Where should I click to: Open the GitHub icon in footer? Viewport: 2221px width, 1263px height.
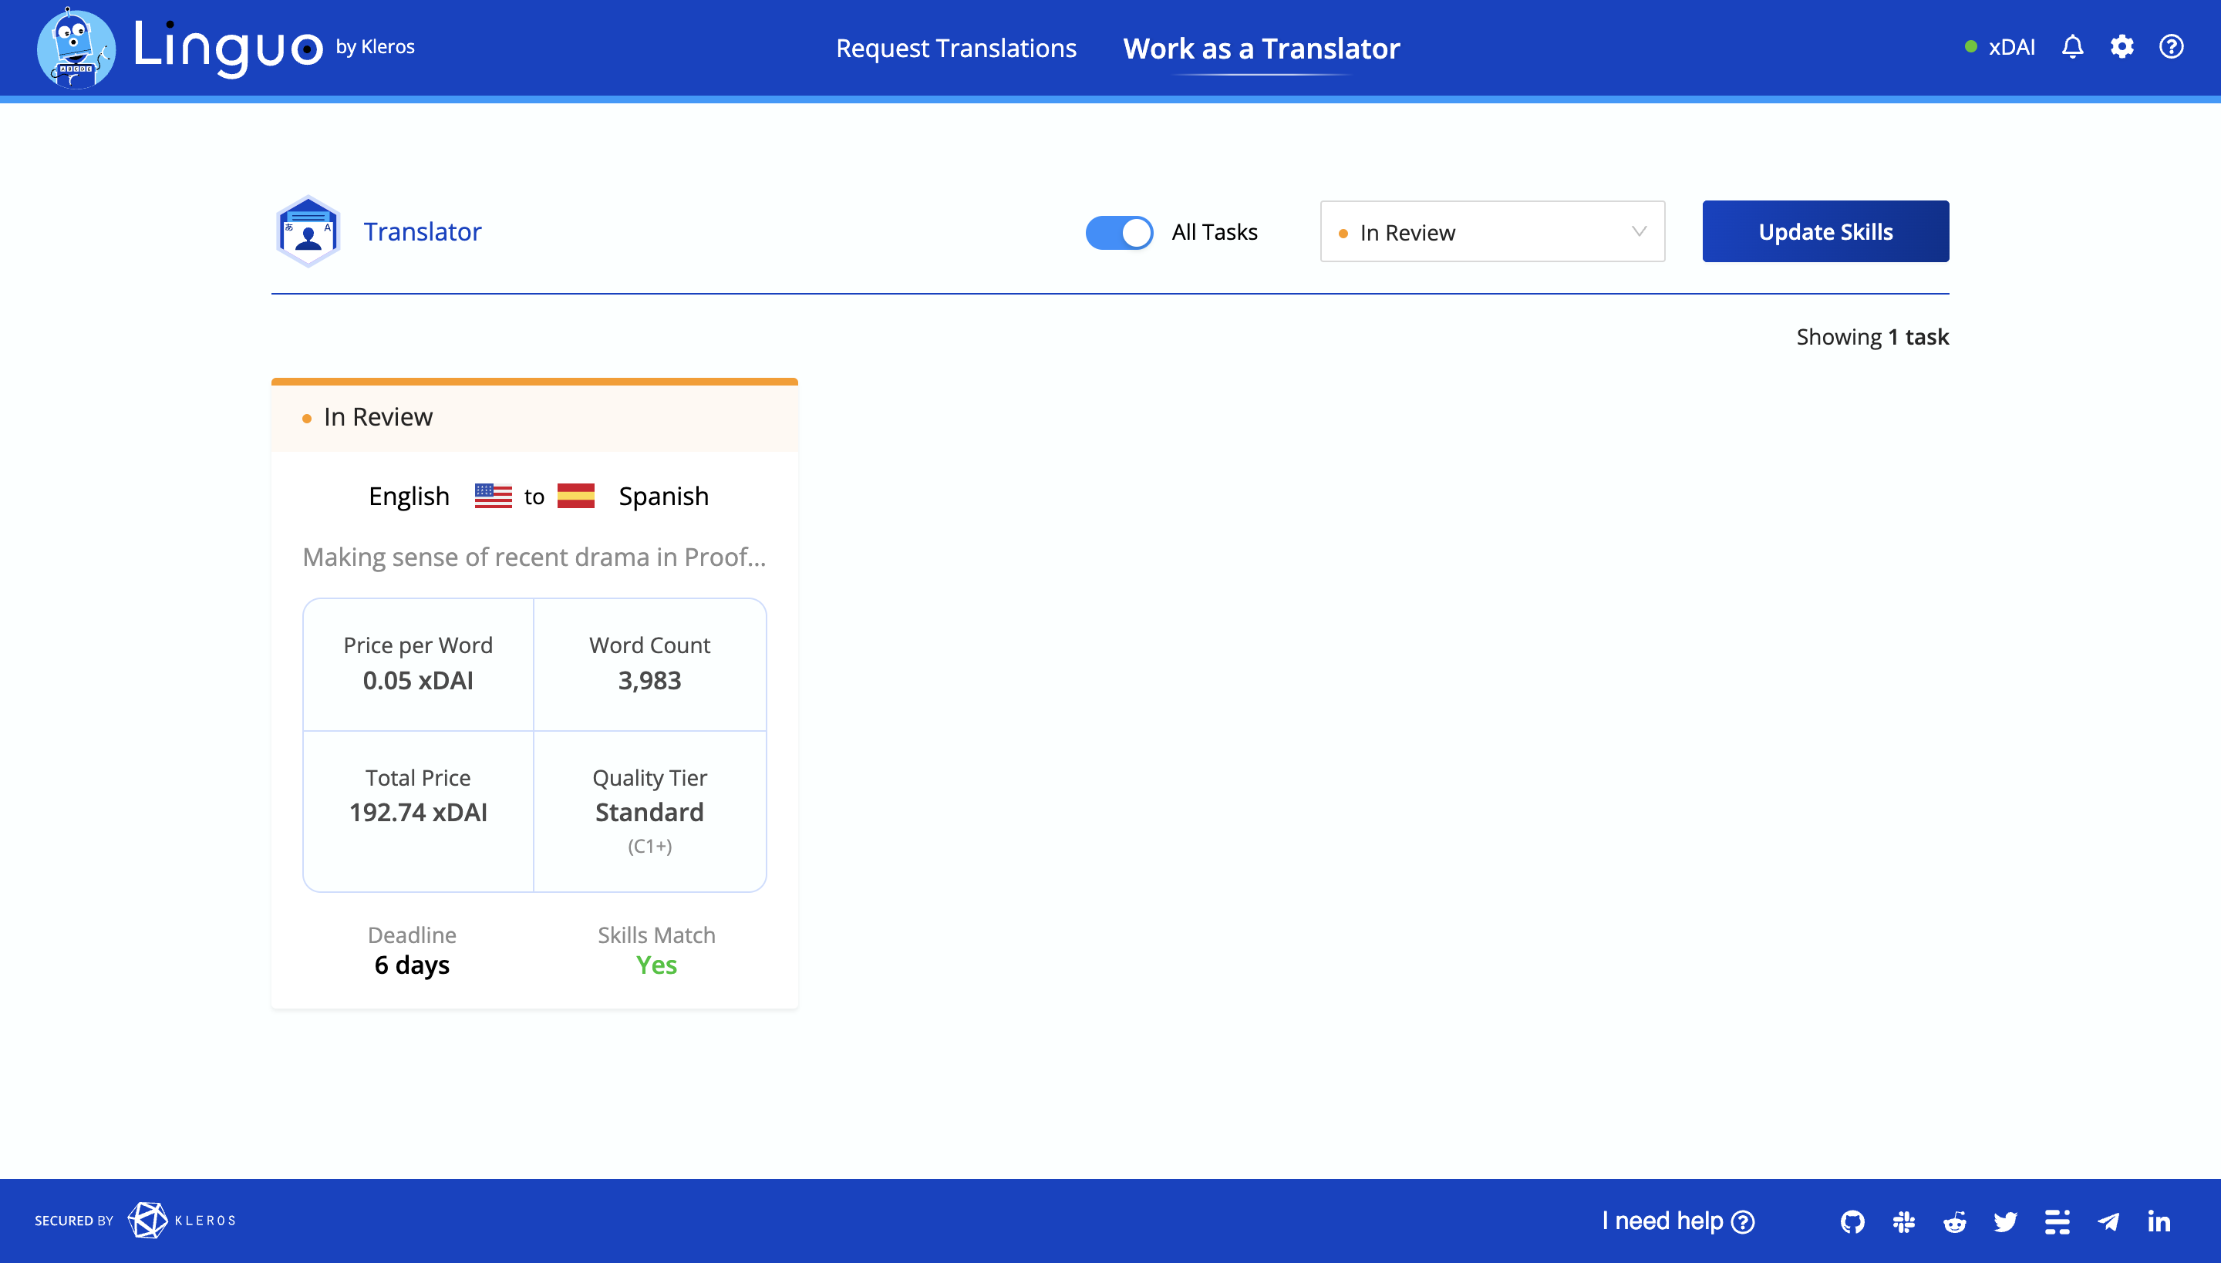click(x=1852, y=1221)
